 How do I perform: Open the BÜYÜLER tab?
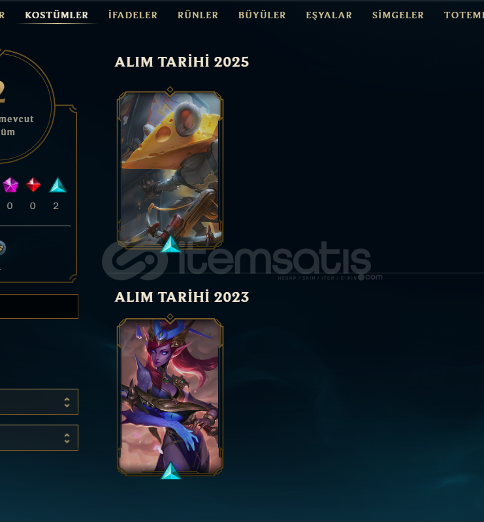[x=262, y=15]
